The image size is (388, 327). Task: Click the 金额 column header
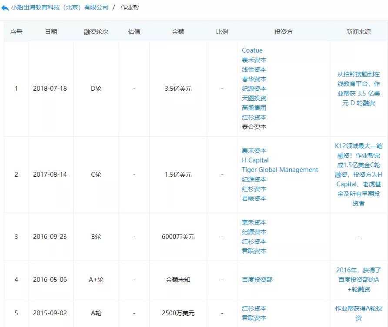pos(178,32)
